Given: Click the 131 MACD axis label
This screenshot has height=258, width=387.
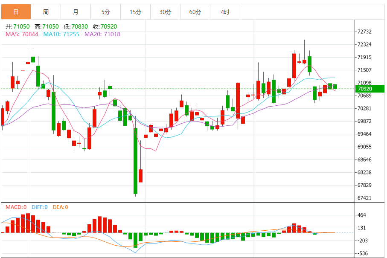Looking at the screenshot, I should click(x=361, y=228).
